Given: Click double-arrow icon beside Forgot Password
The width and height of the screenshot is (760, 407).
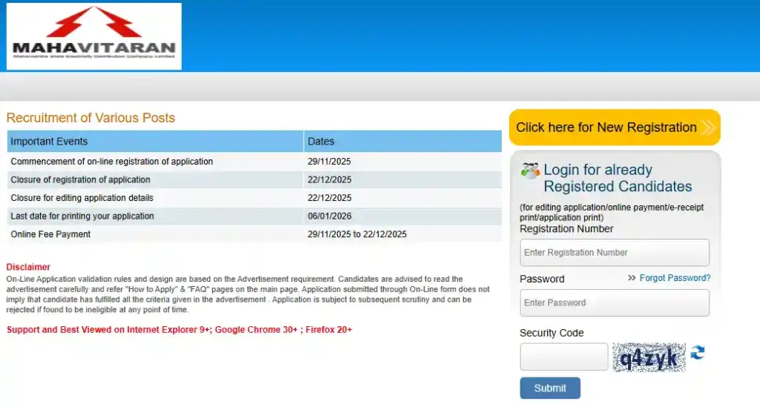Looking at the screenshot, I should pyautogui.click(x=632, y=278).
